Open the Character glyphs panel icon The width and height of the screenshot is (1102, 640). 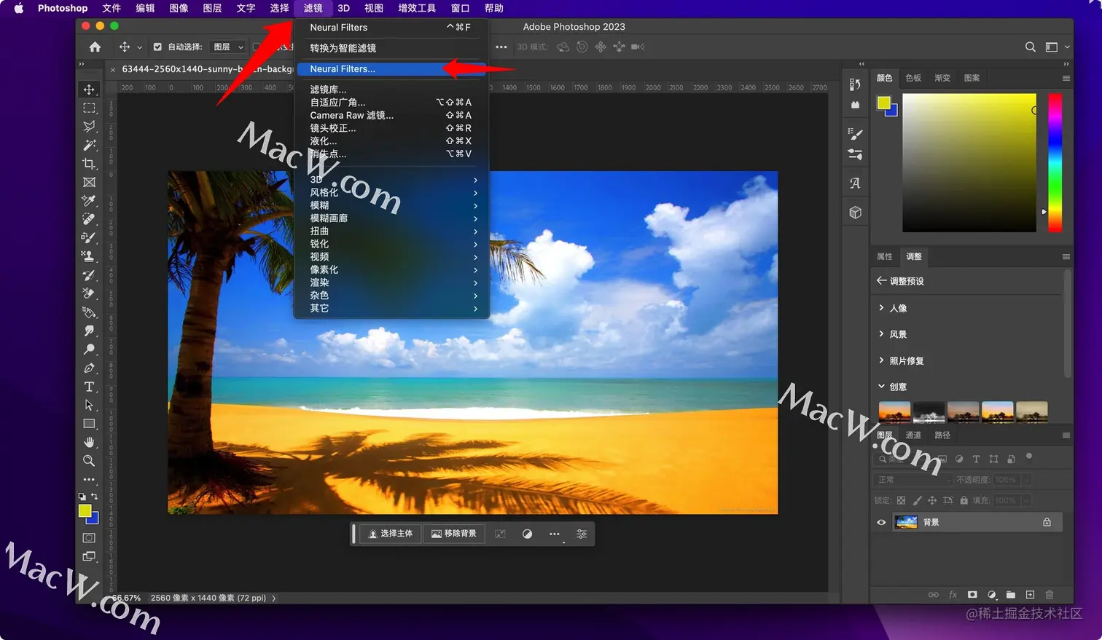(855, 183)
